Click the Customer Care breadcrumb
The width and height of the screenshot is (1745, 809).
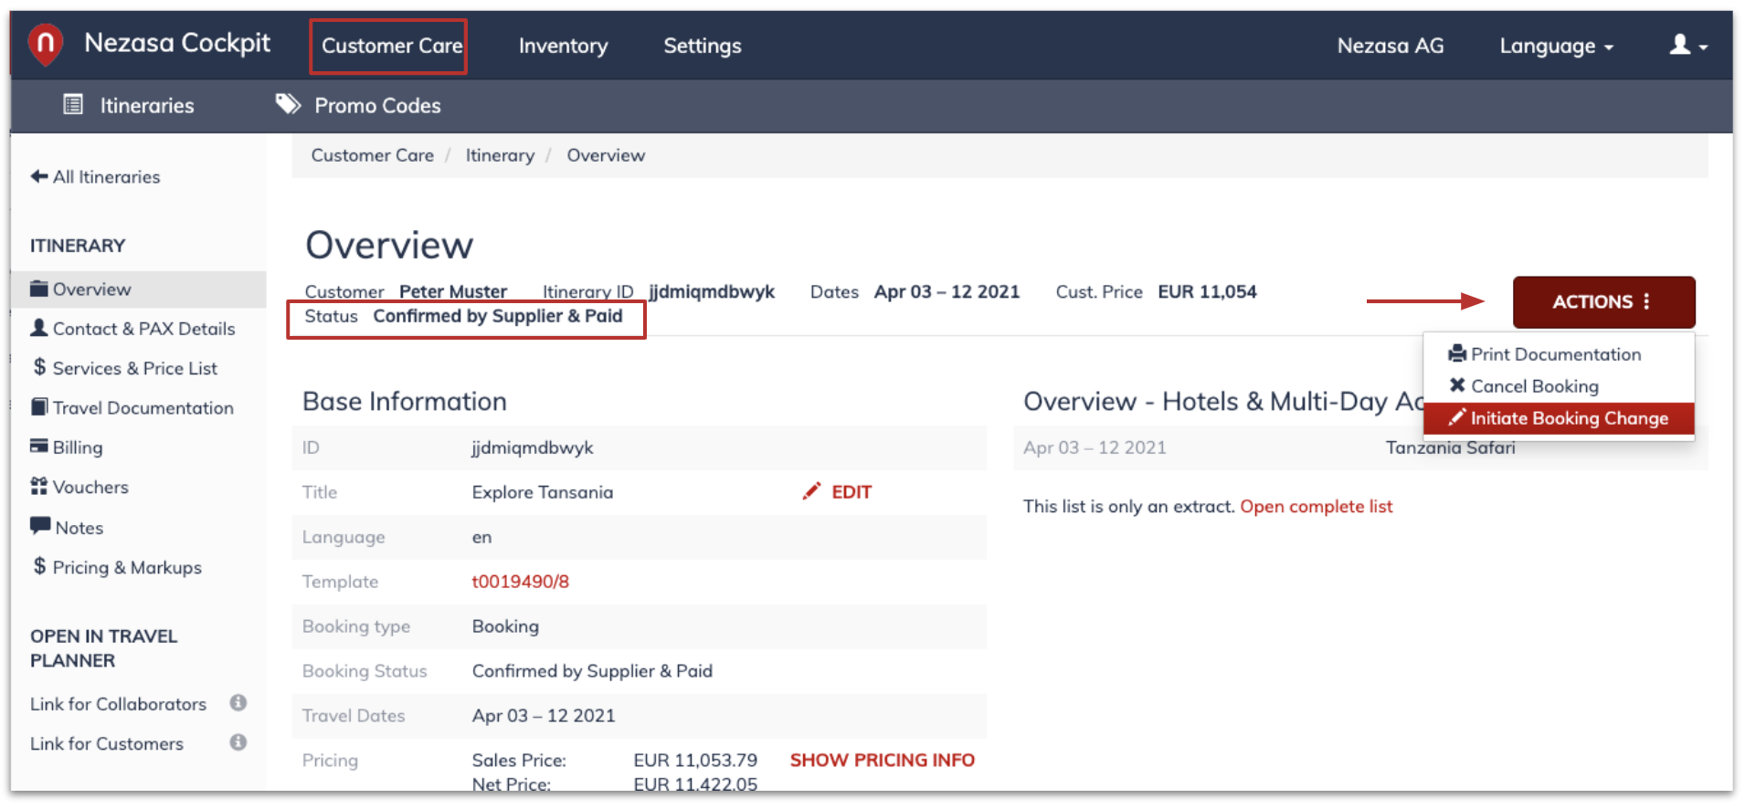click(x=372, y=155)
